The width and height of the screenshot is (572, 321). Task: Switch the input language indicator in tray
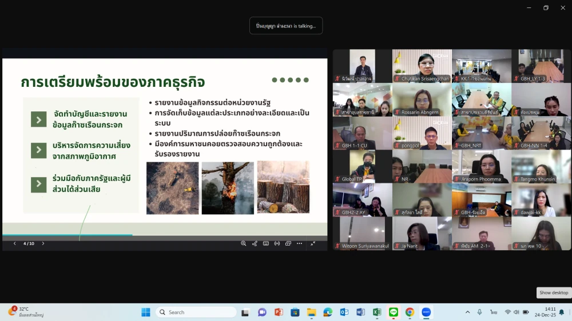[494, 312]
